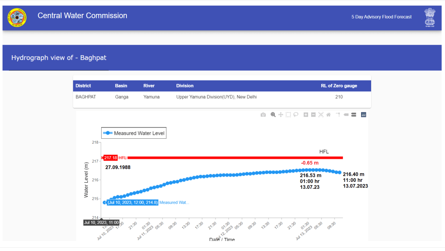
Task: Enable show closest data on hover
Action: (x=346, y=115)
